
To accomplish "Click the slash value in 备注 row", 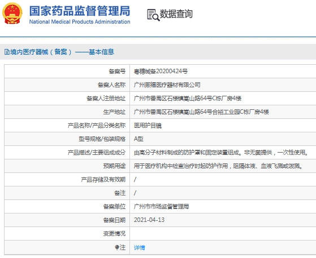I will coord(135,193).
